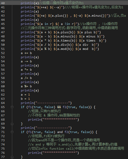The height and width of the screenshot is (159, 128).
Task: Click 'a.times(b)' call on line 49
Action: [67, 41]
